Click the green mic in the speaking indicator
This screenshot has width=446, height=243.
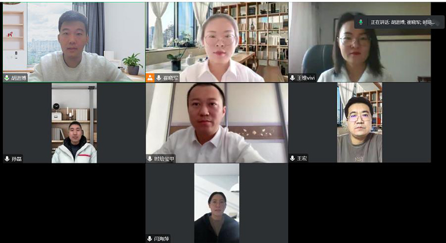(361, 22)
